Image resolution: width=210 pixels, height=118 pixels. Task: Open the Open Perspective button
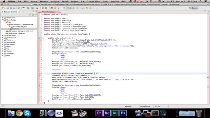190,8
